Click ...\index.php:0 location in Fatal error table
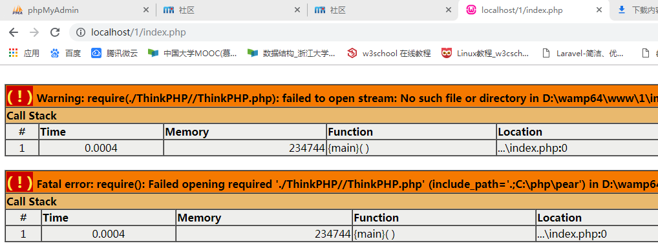Viewport: 658px width, 248px height. pyautogui.click(x=597, y=234)
